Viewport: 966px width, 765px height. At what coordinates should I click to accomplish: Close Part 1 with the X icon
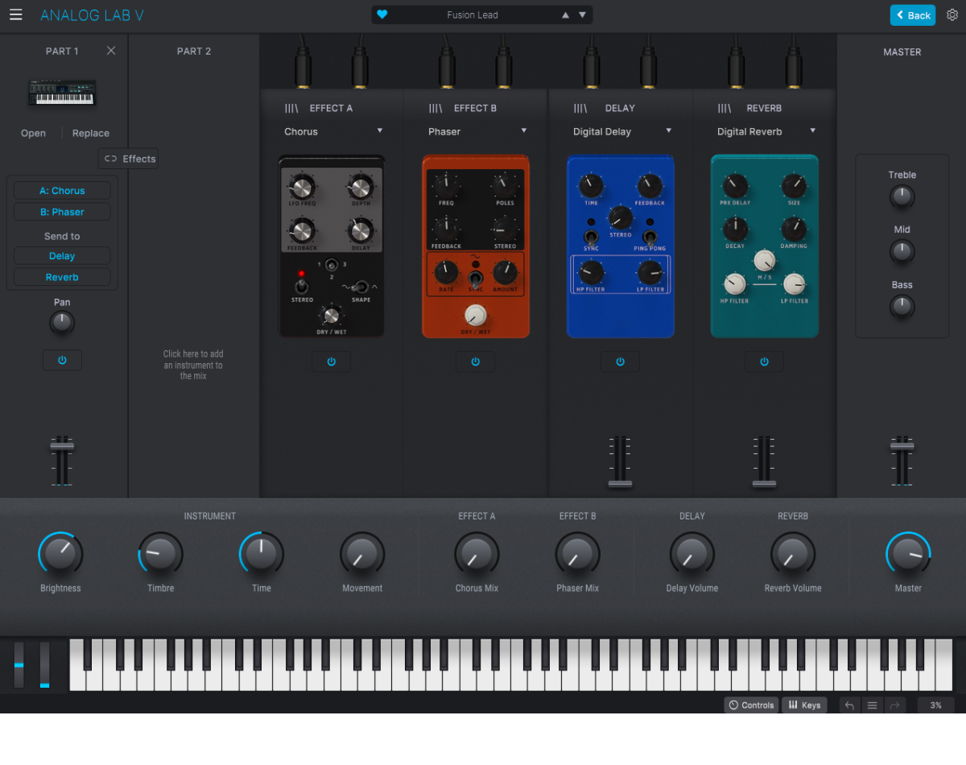click(111, 51)
